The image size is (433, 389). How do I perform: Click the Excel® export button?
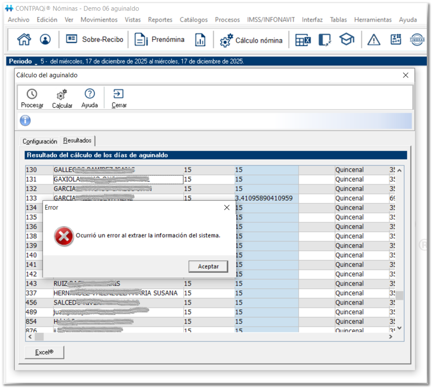(x=45, y=352)
